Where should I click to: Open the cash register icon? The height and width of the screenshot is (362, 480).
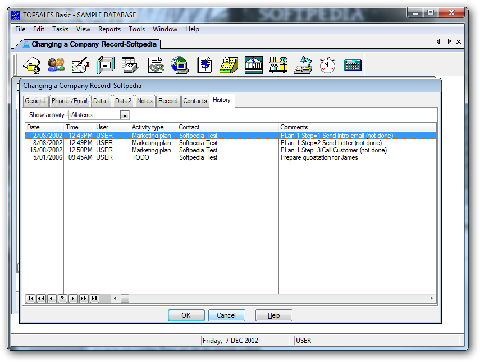pos(229,65)
